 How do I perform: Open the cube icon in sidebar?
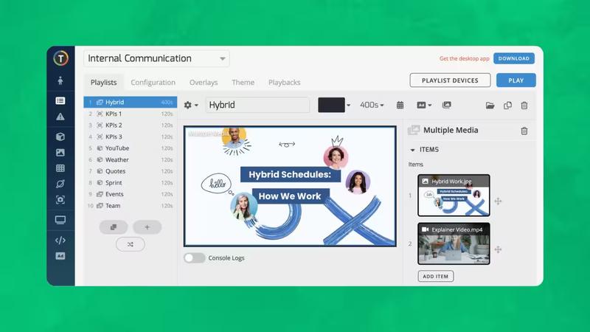tap(60, 136)
